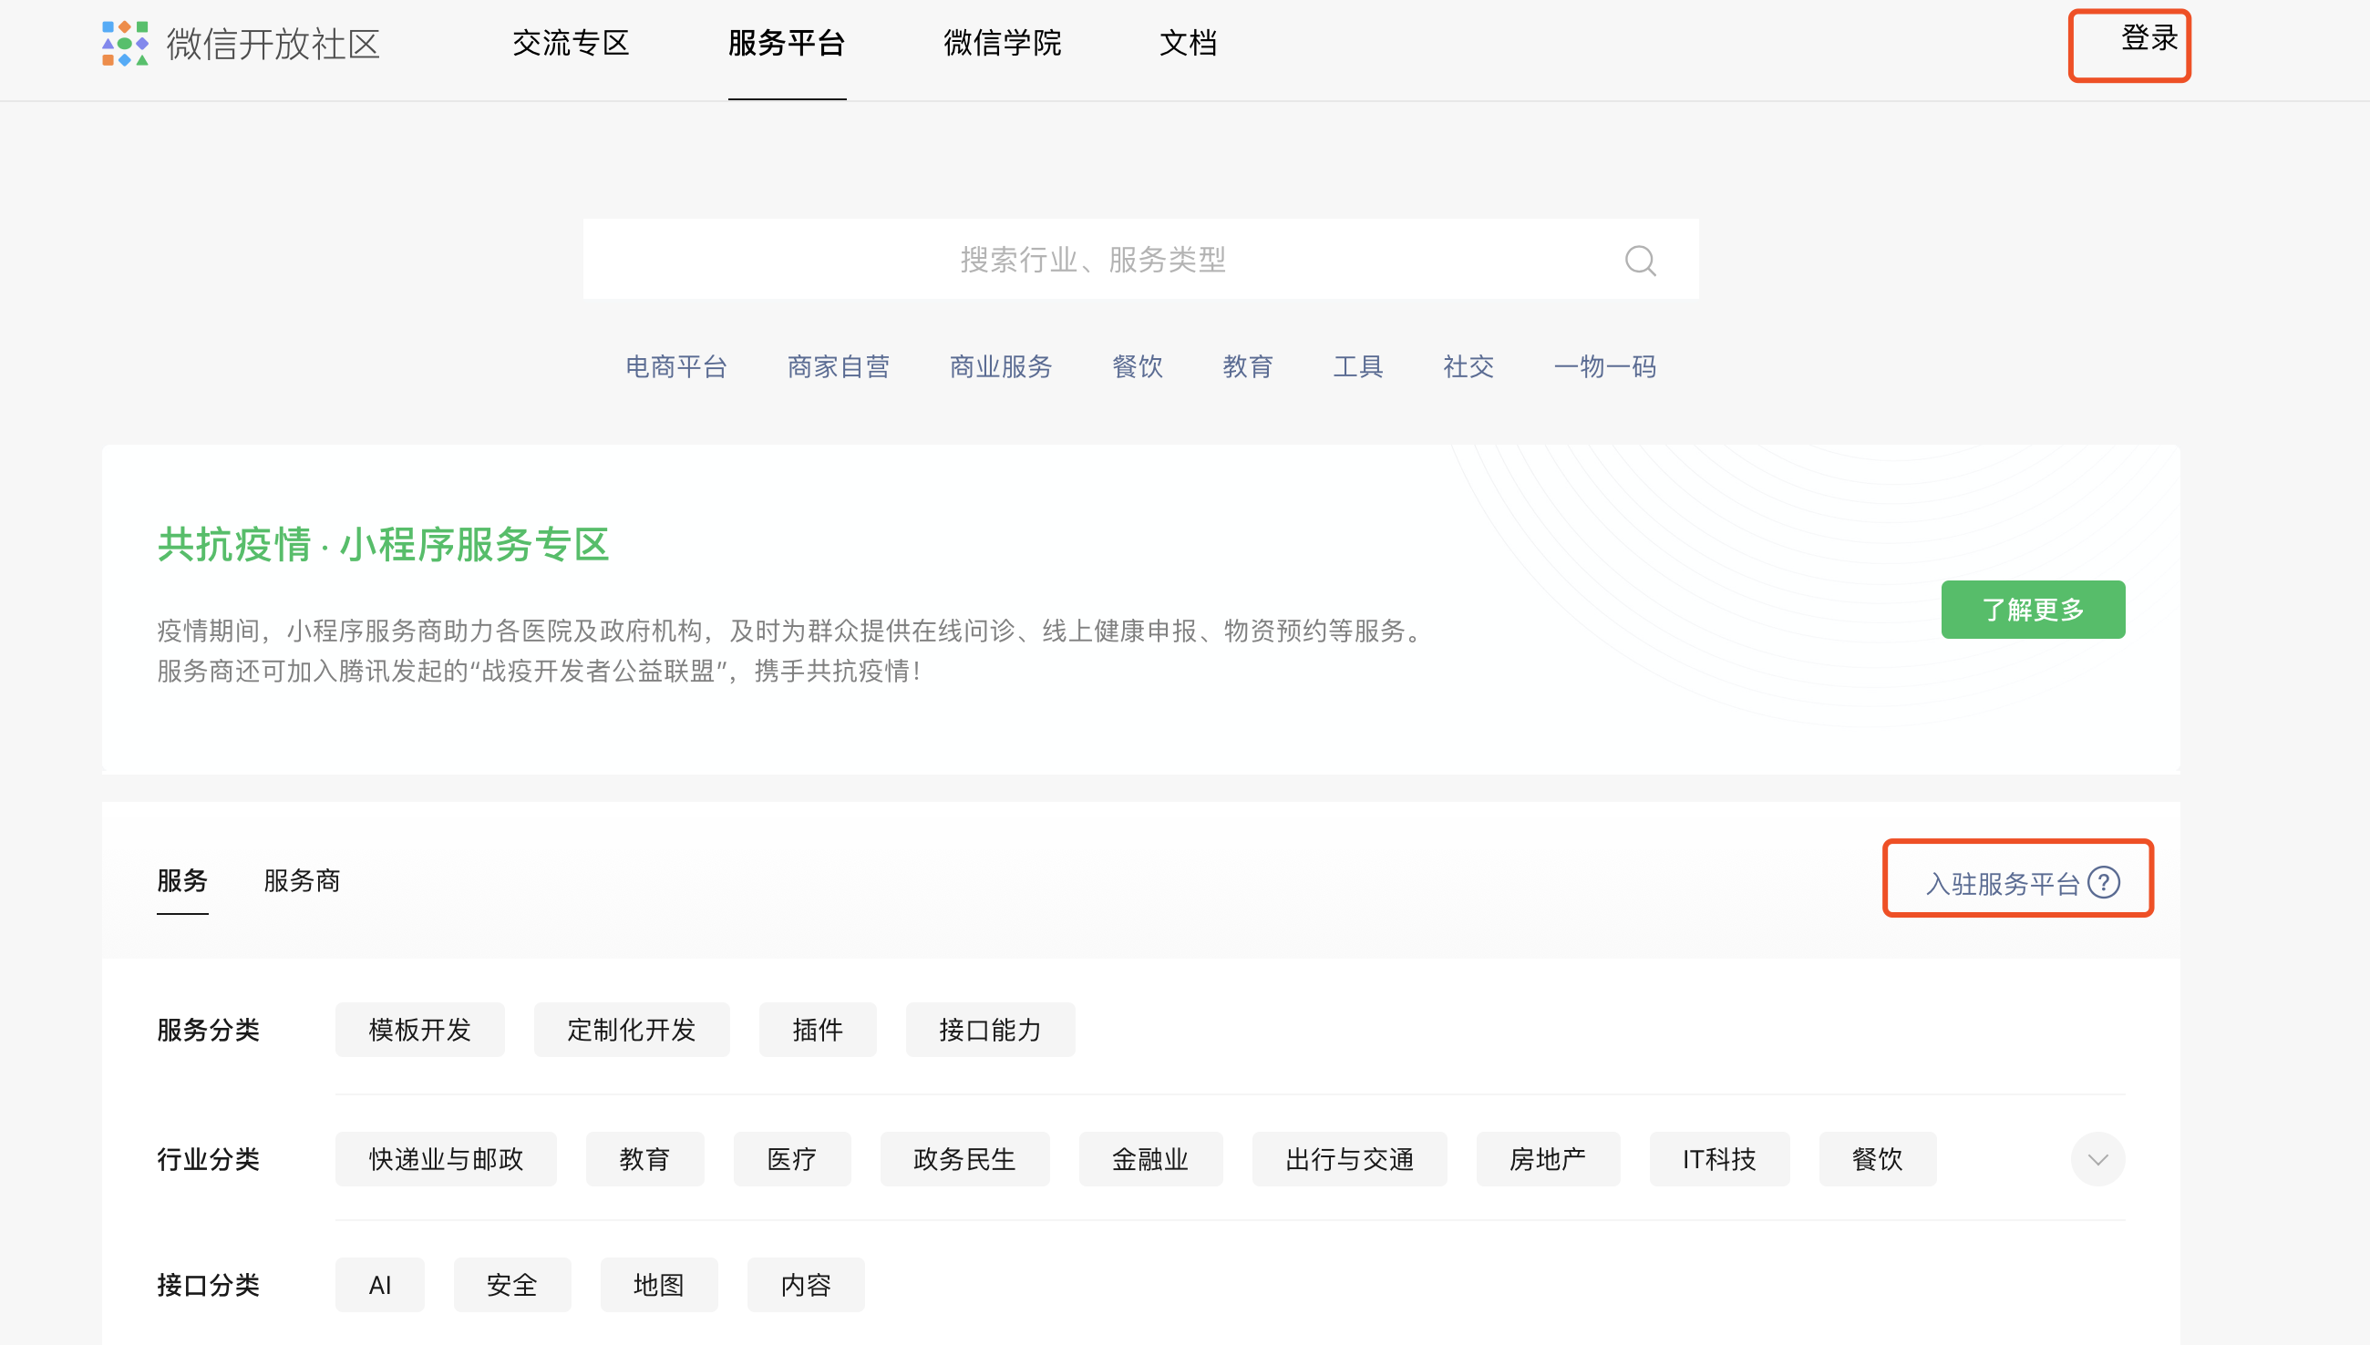Open the 交流专区 nav item
The width and height of the screenshot is (2370, 1345).
570,44
